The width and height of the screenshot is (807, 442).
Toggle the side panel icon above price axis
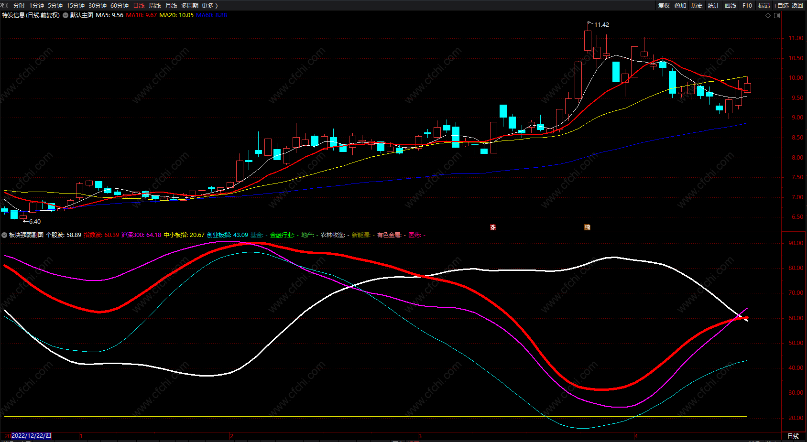pyautogui.click(x=777, y=16)
